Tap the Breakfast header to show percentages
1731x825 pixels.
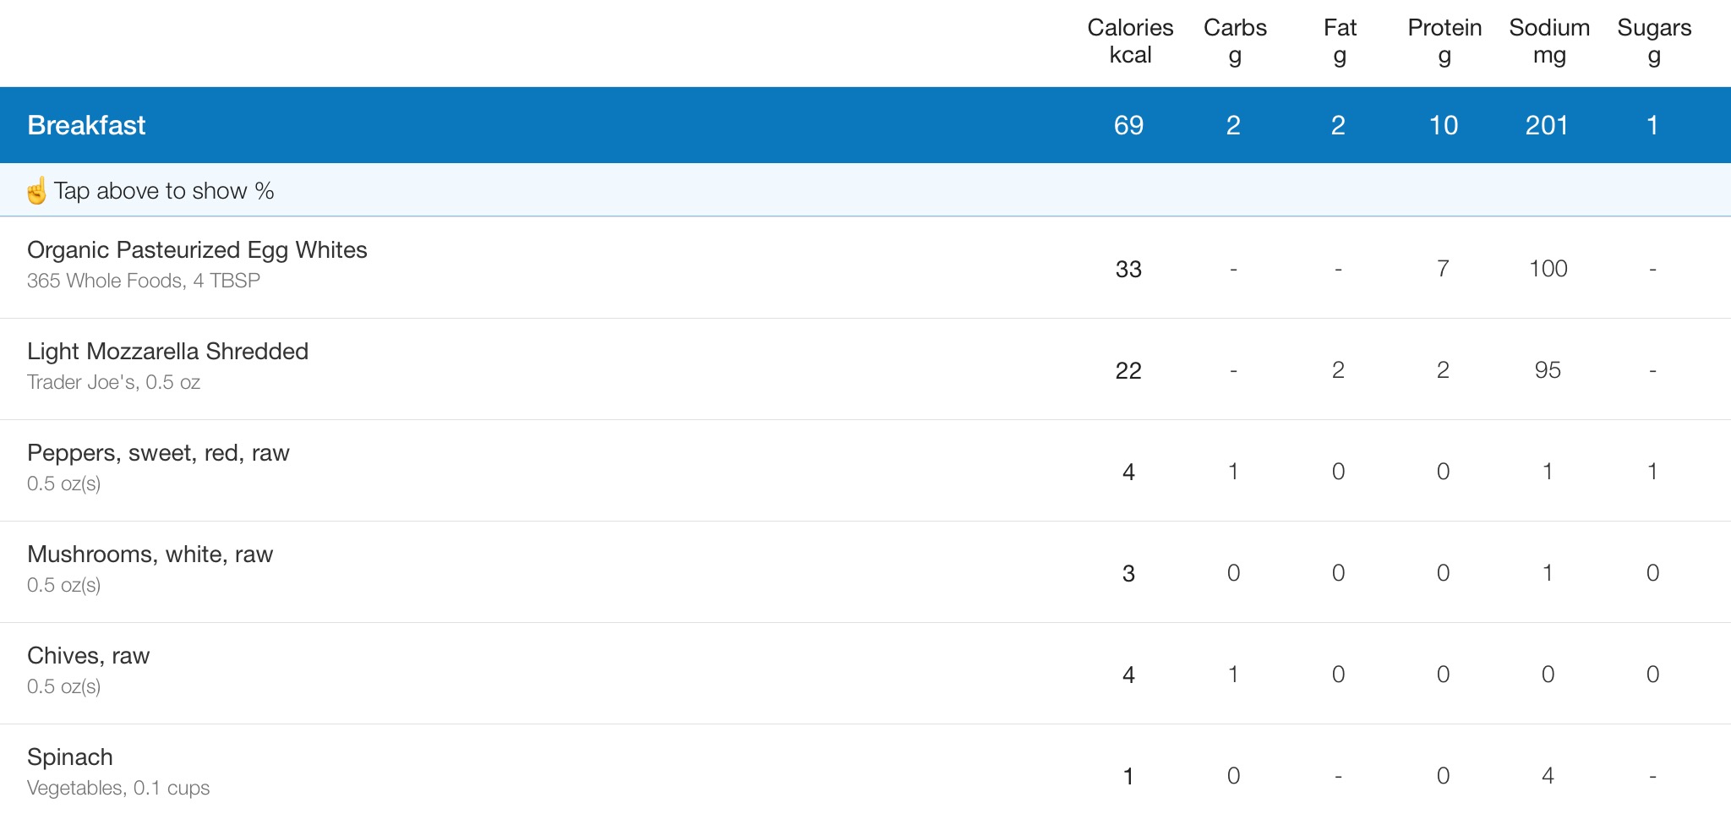tap(865, 125)
